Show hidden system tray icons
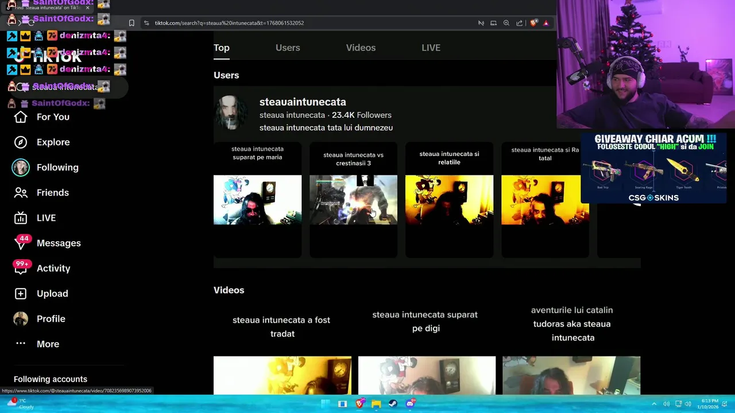Screen dimensions: 735x413 pyautogui.click(x=653, y=404)
